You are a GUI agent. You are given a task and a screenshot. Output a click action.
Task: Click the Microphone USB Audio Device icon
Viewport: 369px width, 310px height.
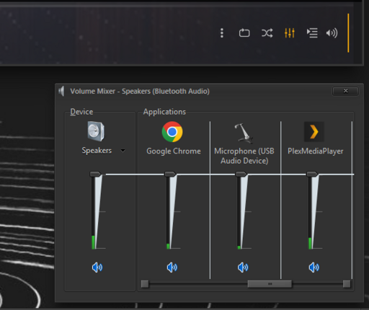pyautogui.click(x=244, y=133)
